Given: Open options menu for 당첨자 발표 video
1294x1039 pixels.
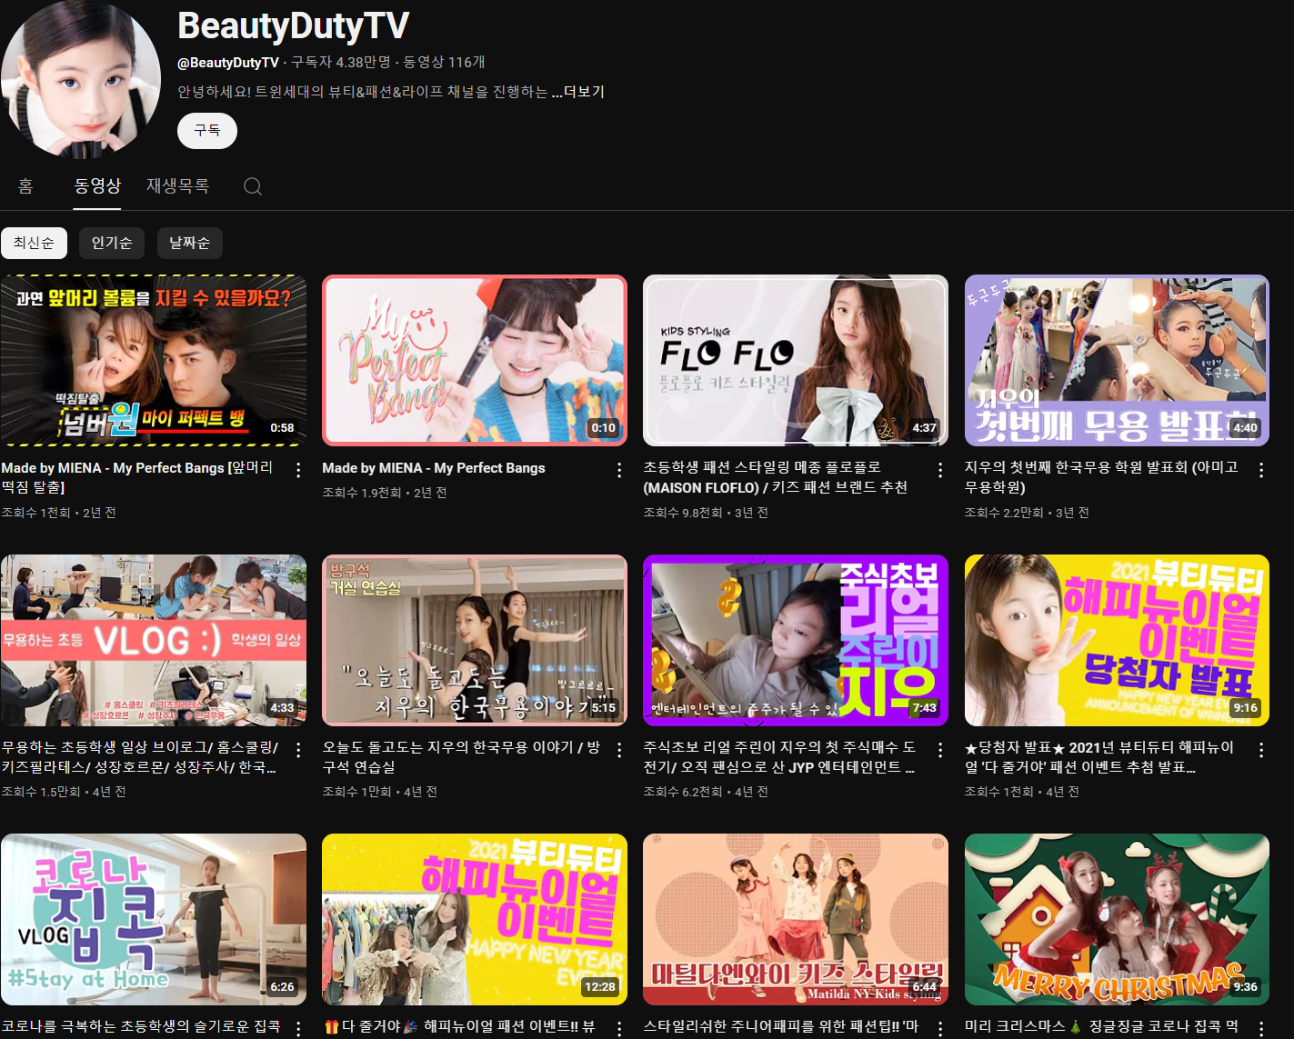Looking at the screenshot, I should 1261,749.
